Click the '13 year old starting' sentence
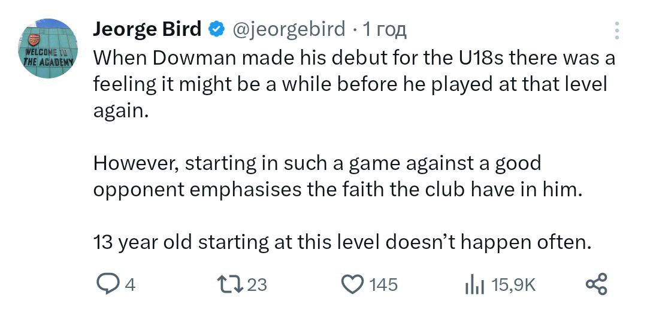This screenshot has width=647, height=313. 342,242
